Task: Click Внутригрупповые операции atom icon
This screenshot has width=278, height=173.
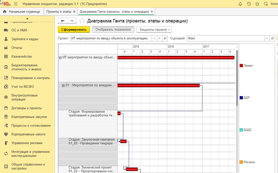Action: [6, 97]
